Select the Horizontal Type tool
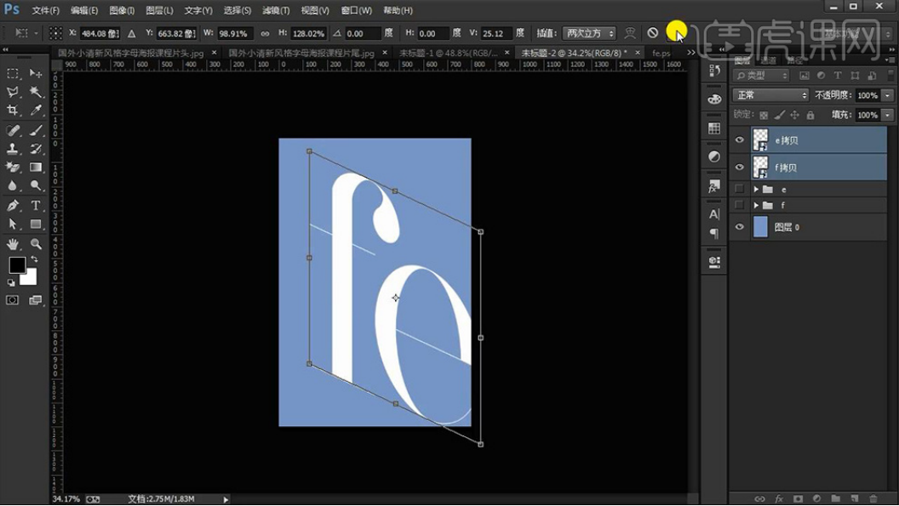This screenshot has width=899, height=506. 37,206
